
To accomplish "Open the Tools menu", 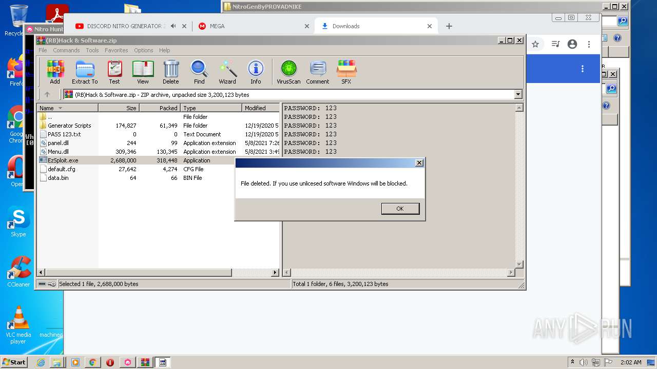I will [92, 50].
